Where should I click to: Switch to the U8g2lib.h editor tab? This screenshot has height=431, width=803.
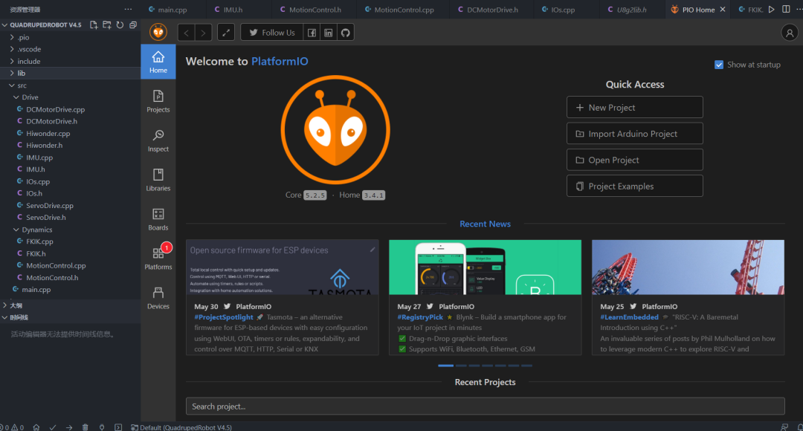(x=631, y=9)
